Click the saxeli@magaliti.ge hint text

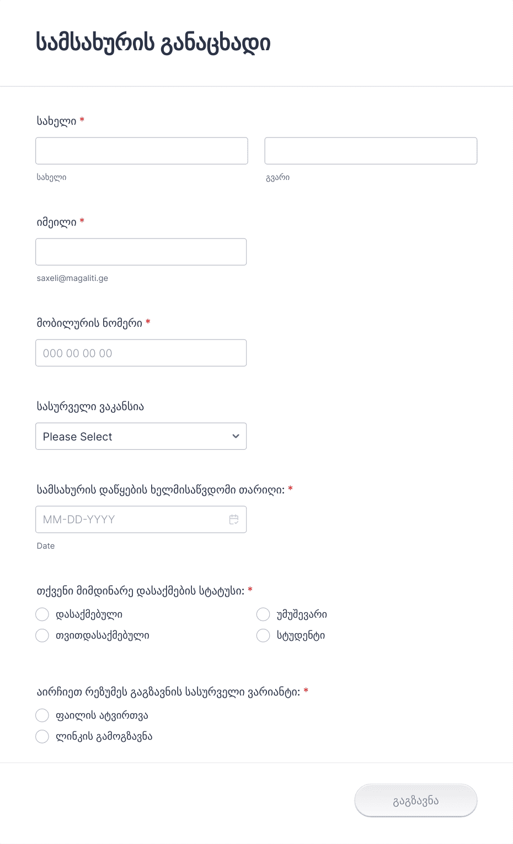(72, 278)
